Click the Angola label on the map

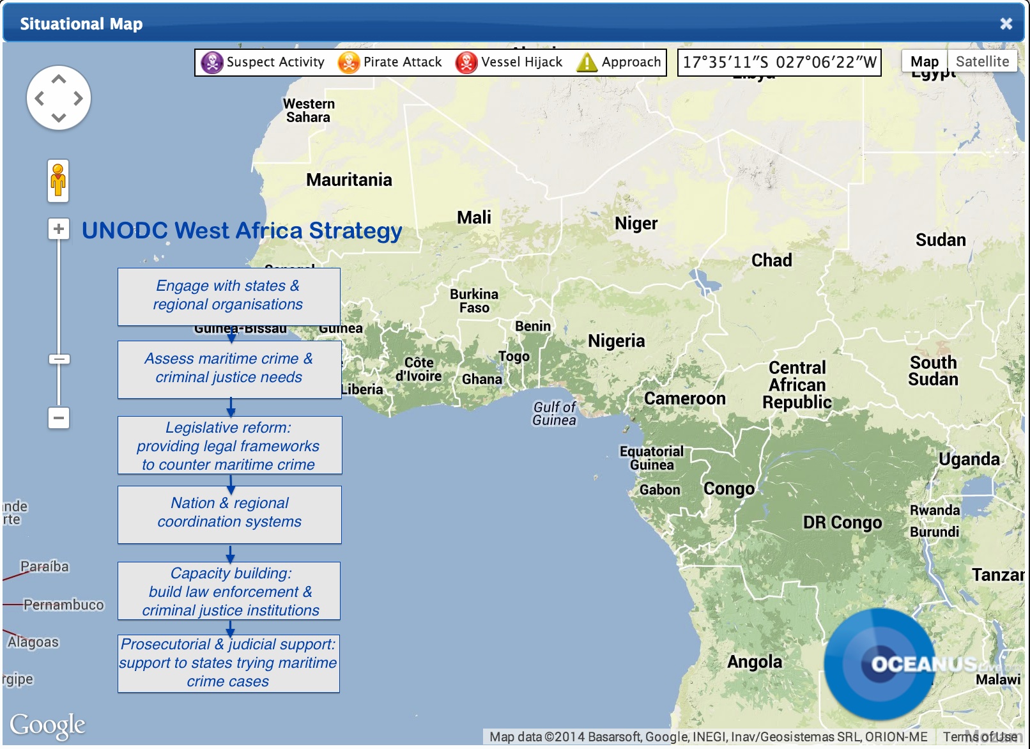point(754,662)
